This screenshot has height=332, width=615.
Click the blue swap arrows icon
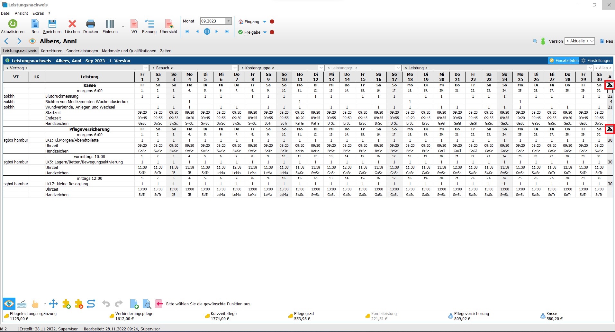(91, 304)
